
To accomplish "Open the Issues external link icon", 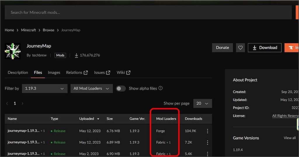I will pyautogui.click(x=108, y=73).
